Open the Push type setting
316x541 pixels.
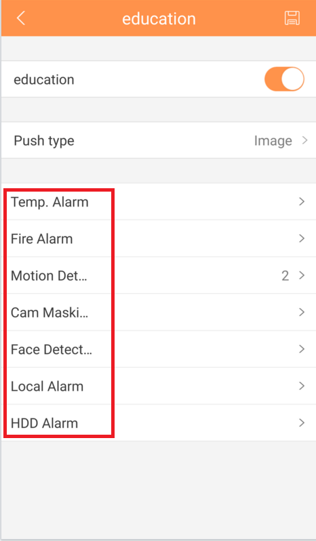click(x=159, y=140)
